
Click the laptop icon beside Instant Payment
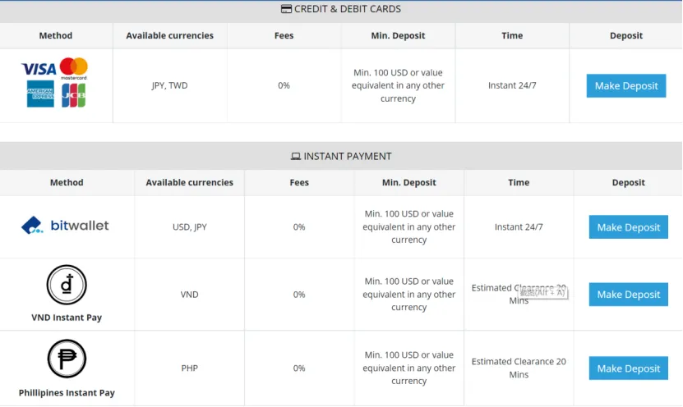(x=296, y=156)
